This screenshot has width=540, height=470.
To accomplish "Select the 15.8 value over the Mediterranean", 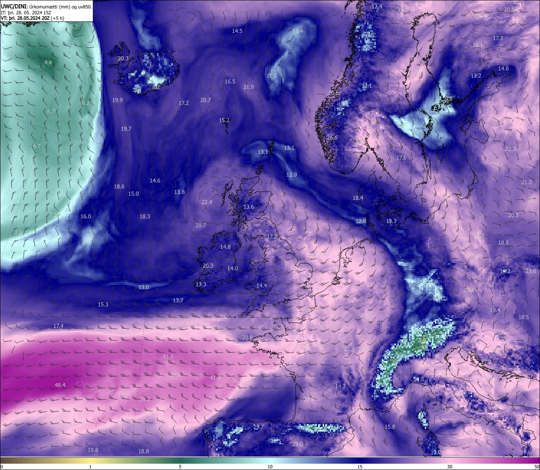I will pos(390,427).
